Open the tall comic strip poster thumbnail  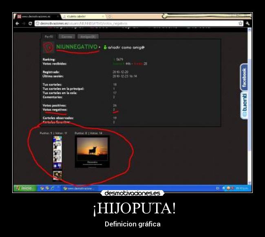point(57,158)
